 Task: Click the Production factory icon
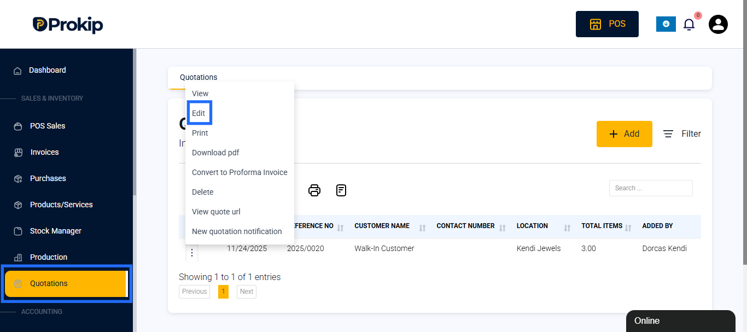pyautogui.click(x=18, y=258)
